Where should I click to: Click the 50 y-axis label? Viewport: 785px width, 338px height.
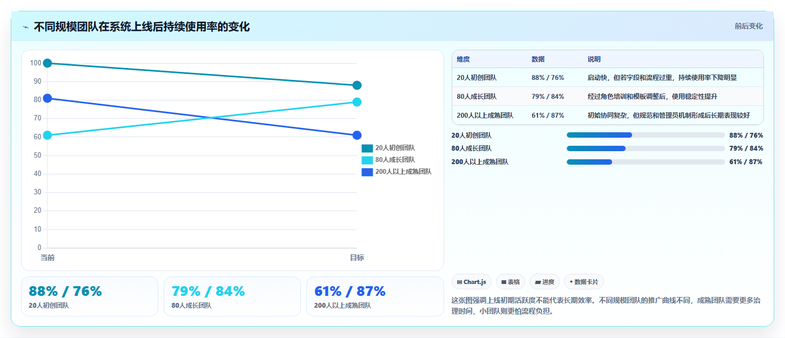point(37,156)
